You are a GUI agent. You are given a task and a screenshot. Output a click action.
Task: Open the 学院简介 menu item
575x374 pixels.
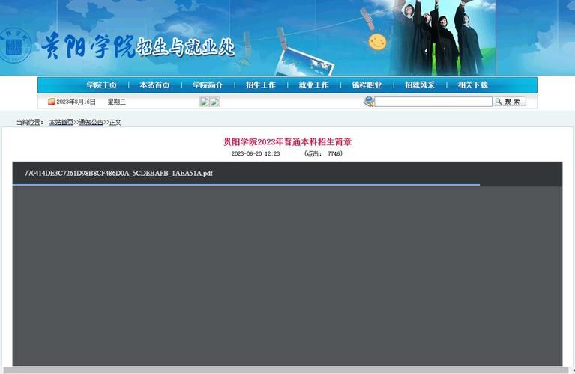click(208, 85)
